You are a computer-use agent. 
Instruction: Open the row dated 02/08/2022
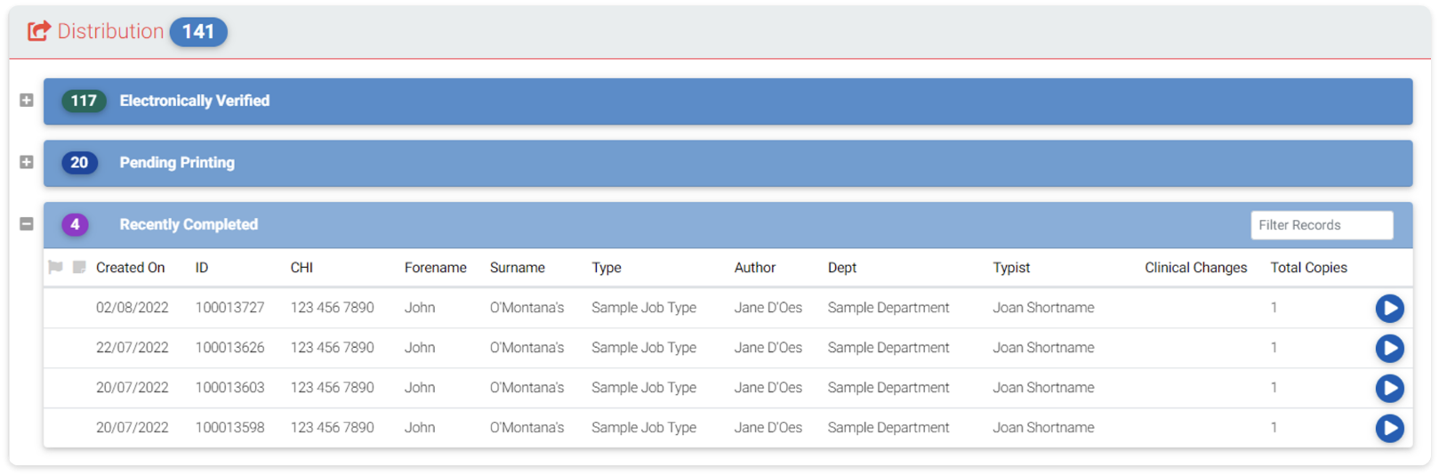point(132,308)
